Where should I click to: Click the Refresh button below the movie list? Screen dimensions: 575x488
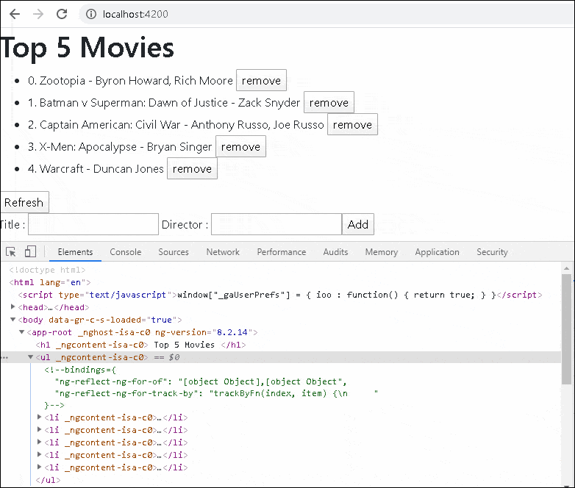pos(24,202)
